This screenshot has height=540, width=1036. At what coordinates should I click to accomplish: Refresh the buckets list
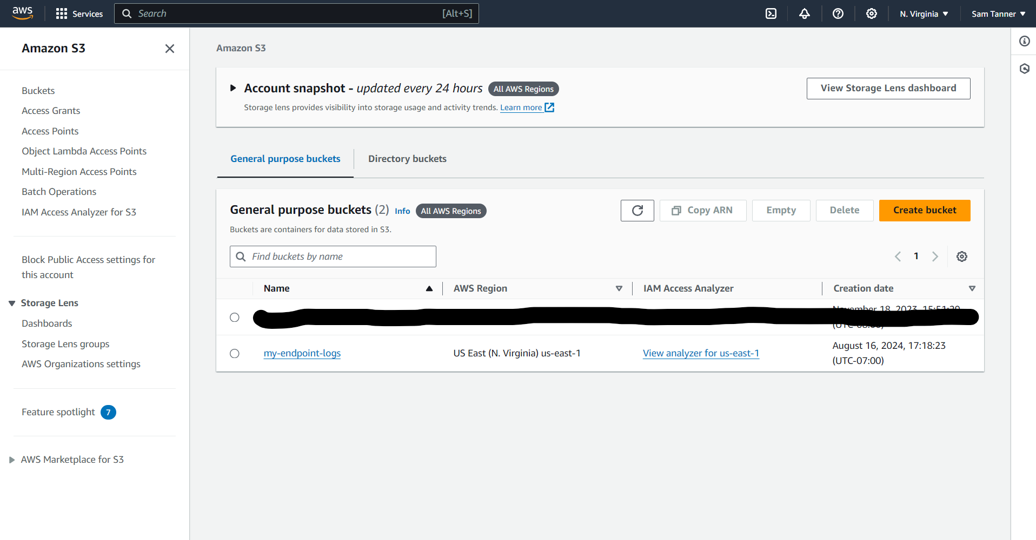tap(637, 211)
